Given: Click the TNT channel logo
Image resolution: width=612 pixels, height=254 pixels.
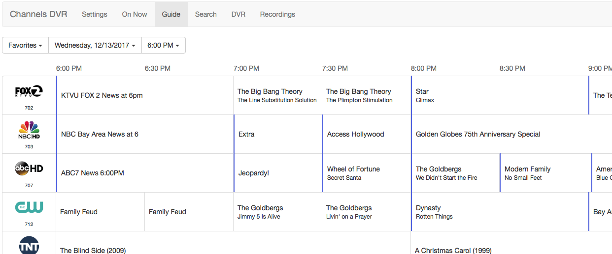Looking at the screenshot, I should 29,246.
